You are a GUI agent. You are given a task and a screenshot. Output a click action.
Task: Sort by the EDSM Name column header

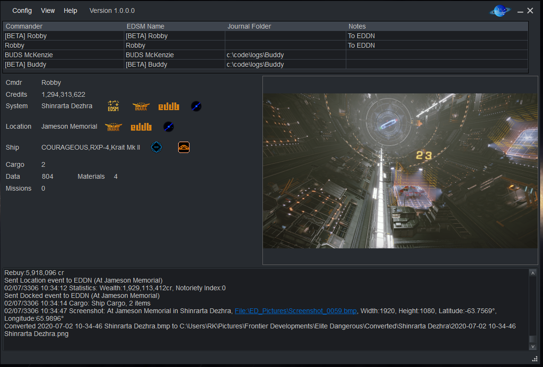(x=174, y=26)
